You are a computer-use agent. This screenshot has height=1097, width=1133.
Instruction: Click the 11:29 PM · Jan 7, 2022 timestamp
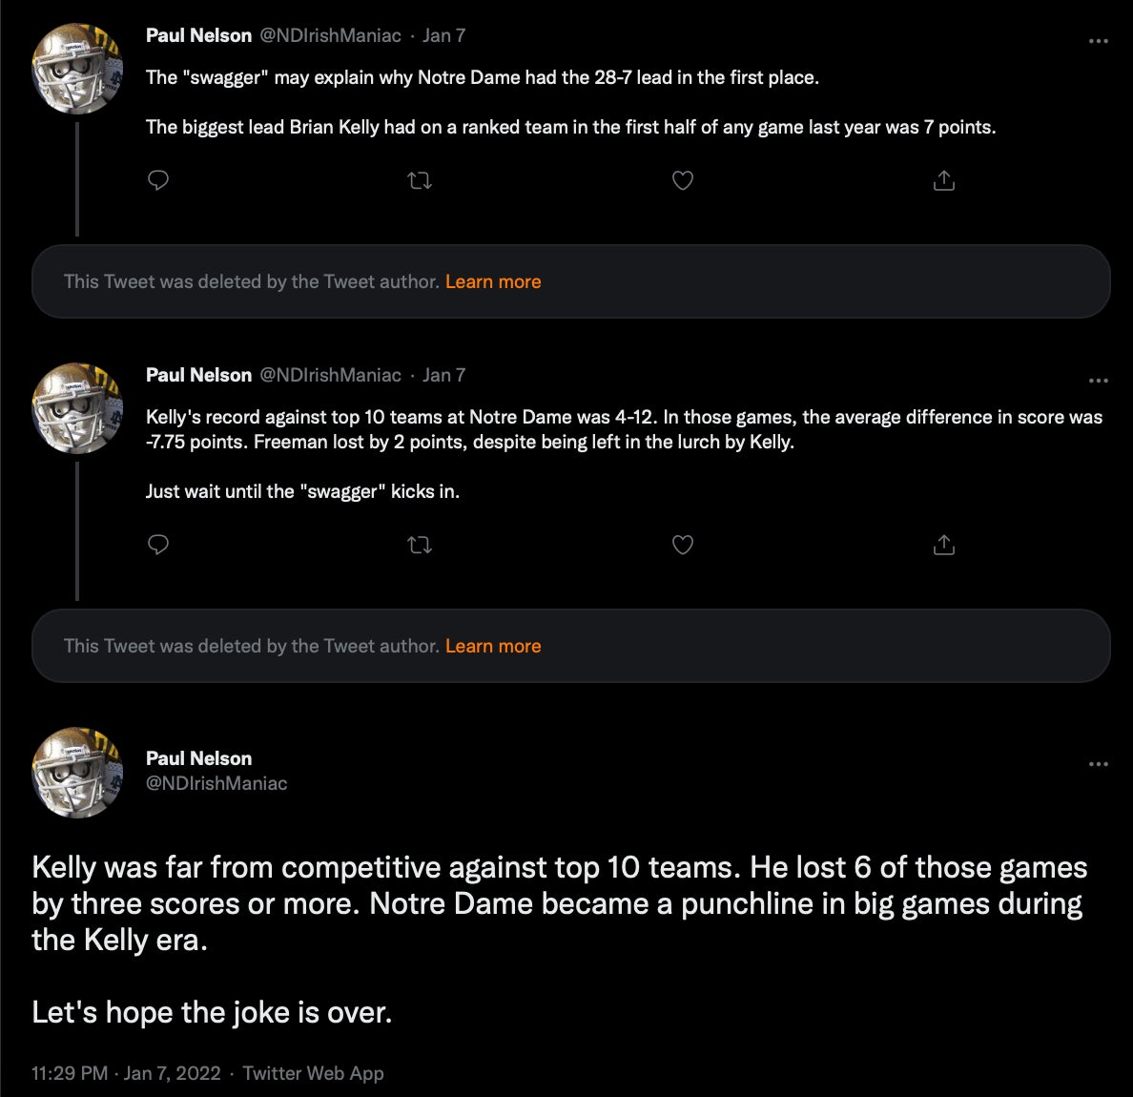point(126,1073)
